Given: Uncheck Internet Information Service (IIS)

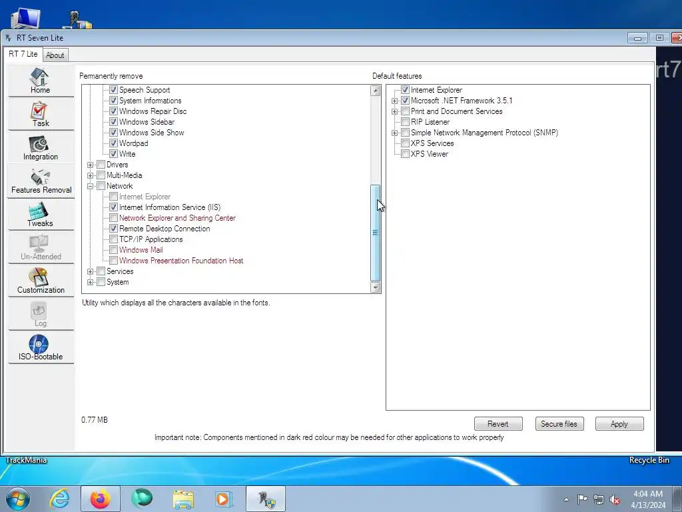Looking at the screenshot, I should 113,207.
